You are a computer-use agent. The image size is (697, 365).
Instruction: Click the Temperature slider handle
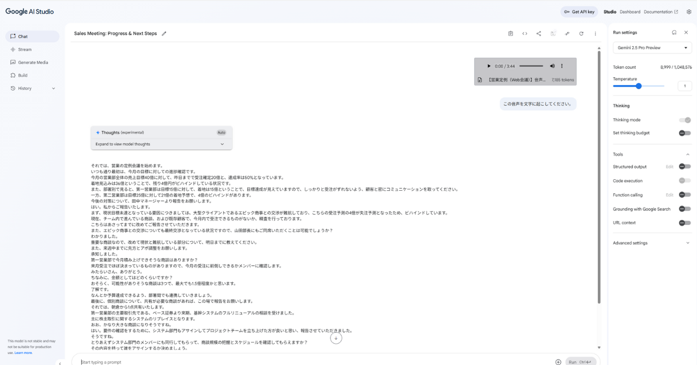(639, 86)
